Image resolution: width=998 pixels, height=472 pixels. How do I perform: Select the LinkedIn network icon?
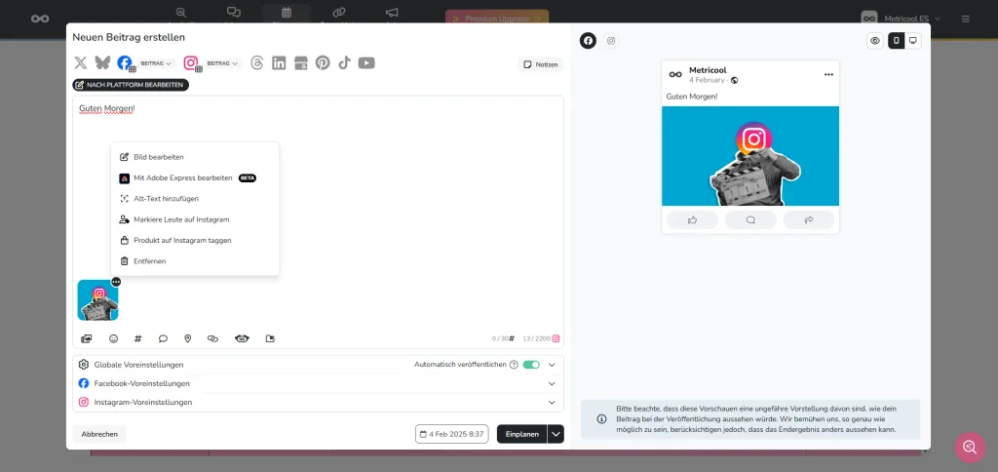click(x=279, y=62)
